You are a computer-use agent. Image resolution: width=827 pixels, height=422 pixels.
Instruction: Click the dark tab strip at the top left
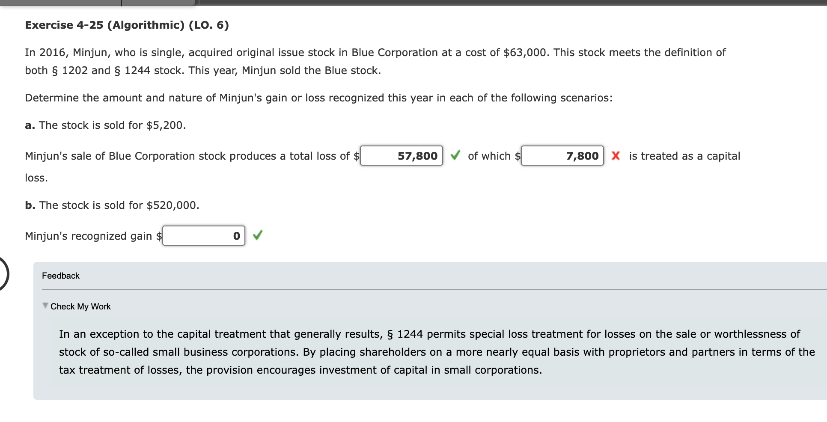coord(98,3)
